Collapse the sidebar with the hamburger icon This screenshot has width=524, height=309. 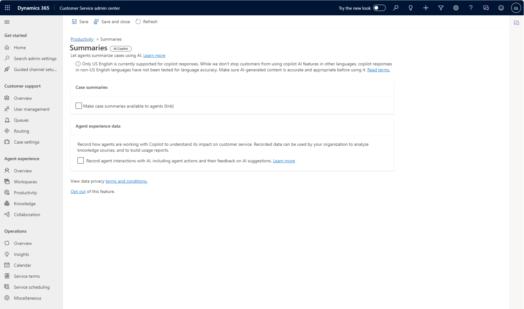(x=7, y=21)
